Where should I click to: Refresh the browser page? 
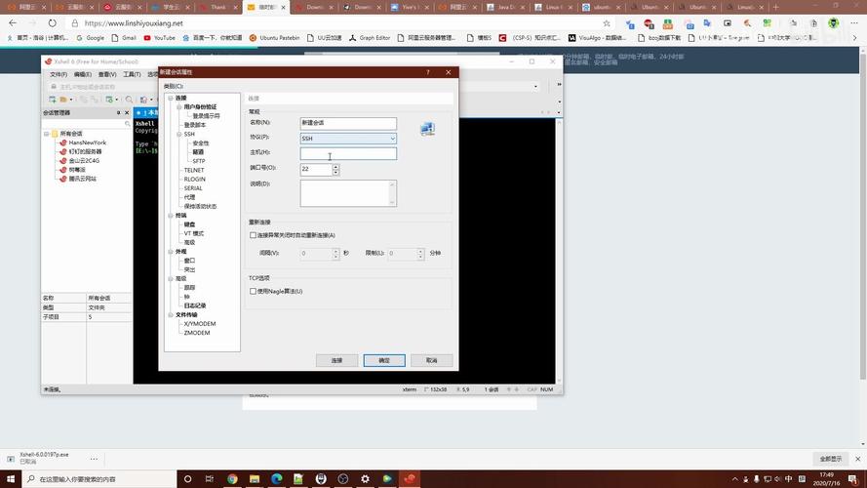[x=52, y=23]
